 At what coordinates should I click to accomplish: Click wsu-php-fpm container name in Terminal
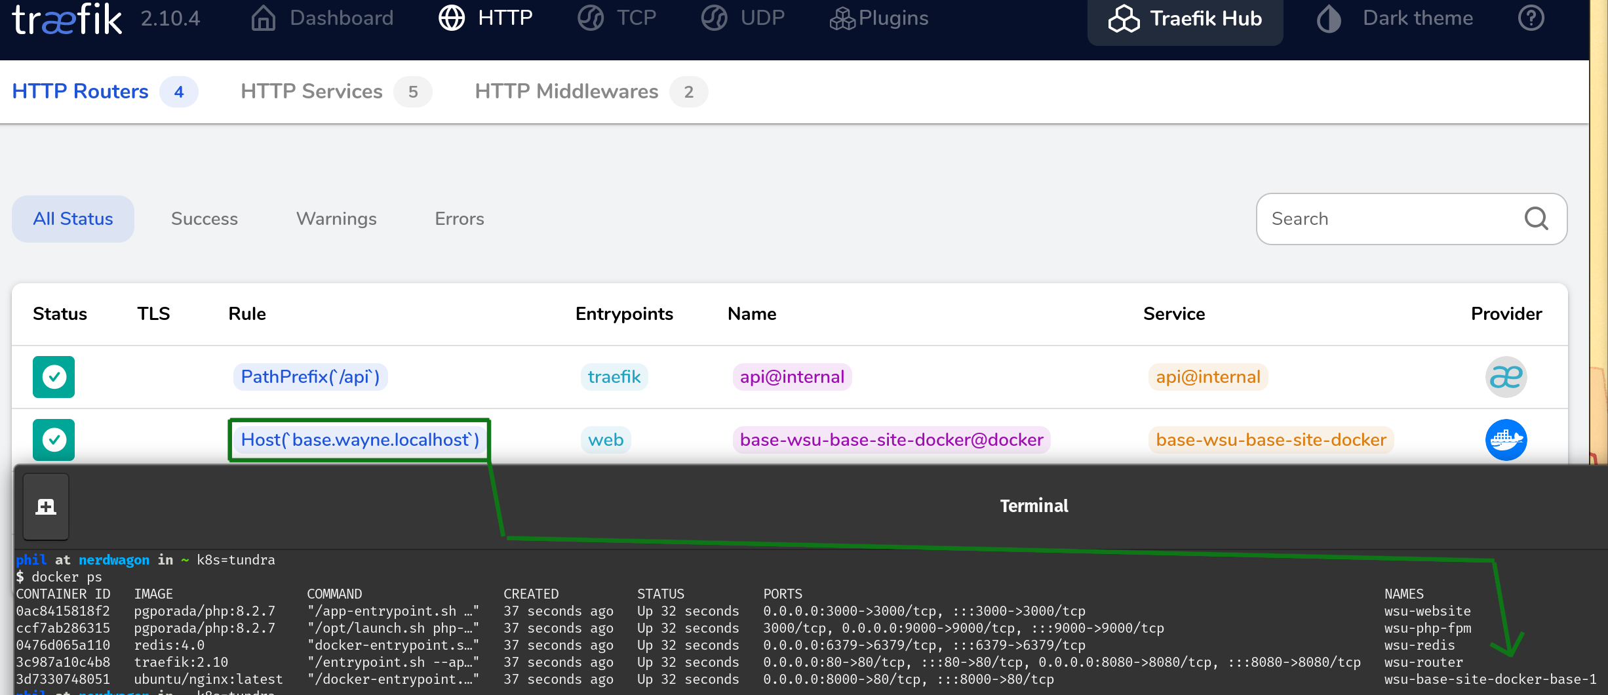click(1427, 628)
